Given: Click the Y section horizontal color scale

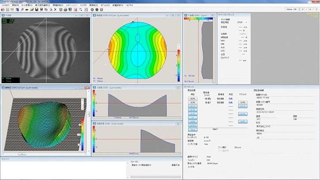Looking at the screenshot, I should [x=198, y=19].
